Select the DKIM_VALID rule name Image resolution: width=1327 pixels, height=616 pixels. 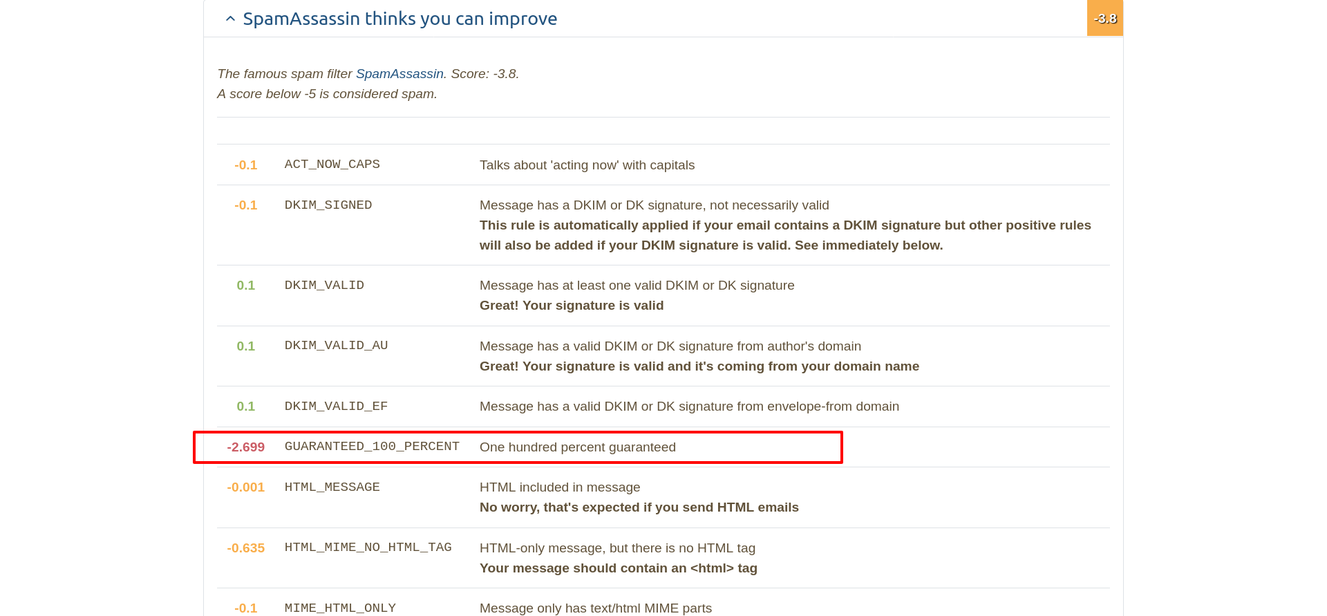(x=324, y=286)
